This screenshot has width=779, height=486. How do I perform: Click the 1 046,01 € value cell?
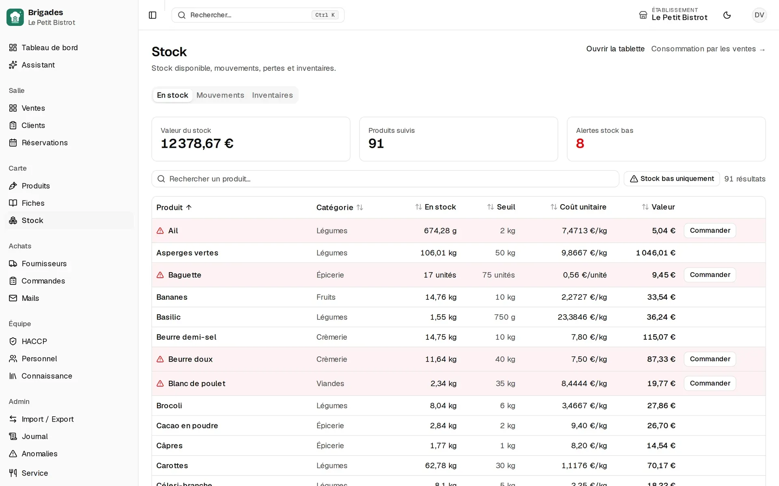click(656, 253)
